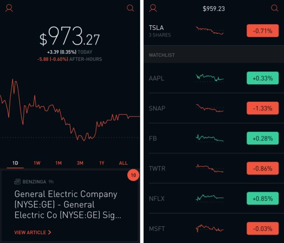Switch chart to 3M range
The height and width of the screenshot is (243, 284).
coord(80,163)
